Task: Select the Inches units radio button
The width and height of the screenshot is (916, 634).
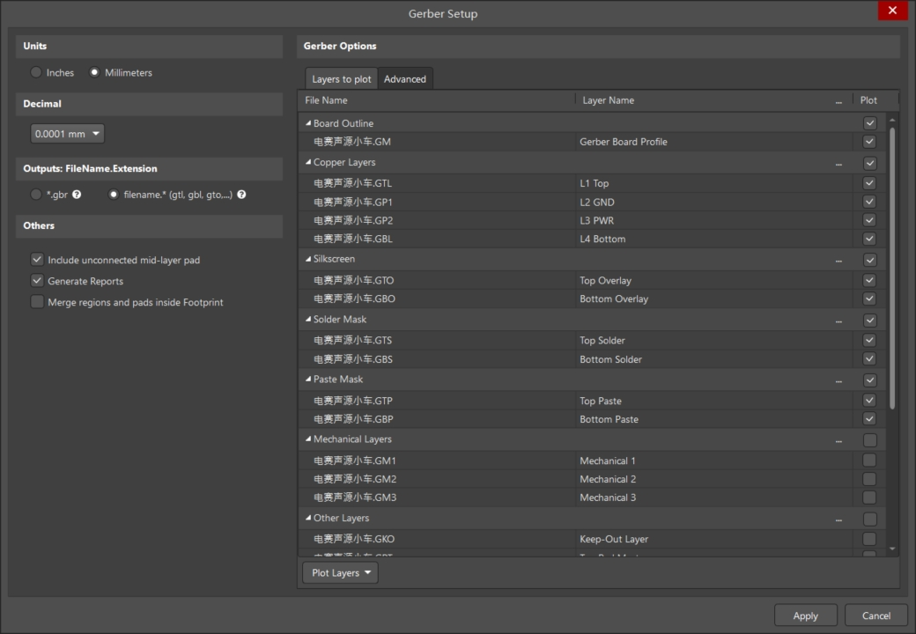Action: 36,73
